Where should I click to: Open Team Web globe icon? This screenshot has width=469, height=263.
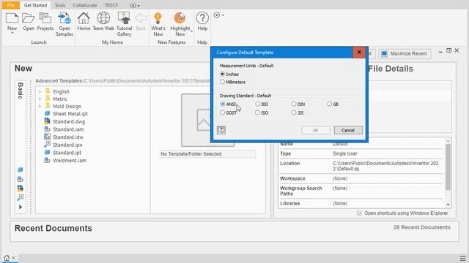(103, 18)
